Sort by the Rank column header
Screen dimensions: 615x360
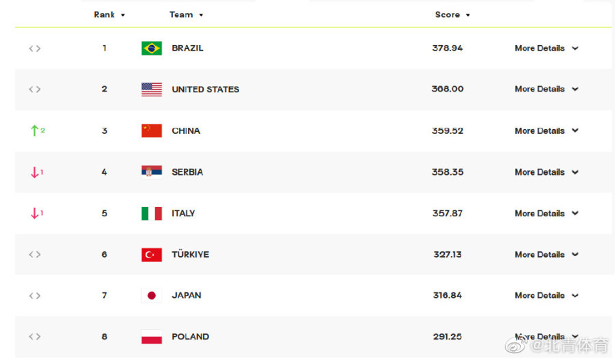click(109, 14)
